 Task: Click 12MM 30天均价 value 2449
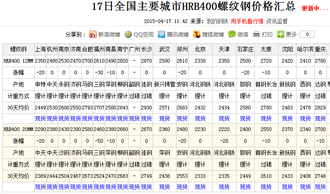[40, 108]
